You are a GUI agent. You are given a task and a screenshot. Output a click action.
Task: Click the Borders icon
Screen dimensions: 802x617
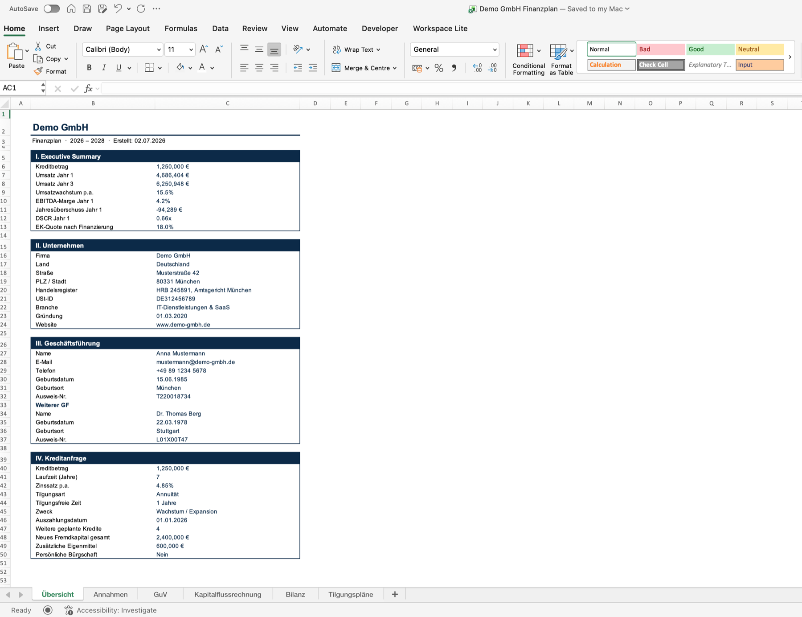coord(149,68)
